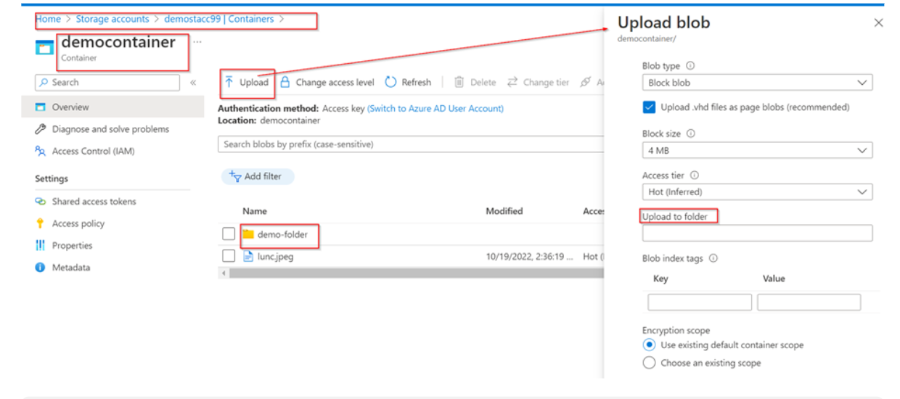The height and width of the screenshot is (399, 900).
Task: Go to demostacc99 | Containers breadcrumb
Action: coord(219,19)
